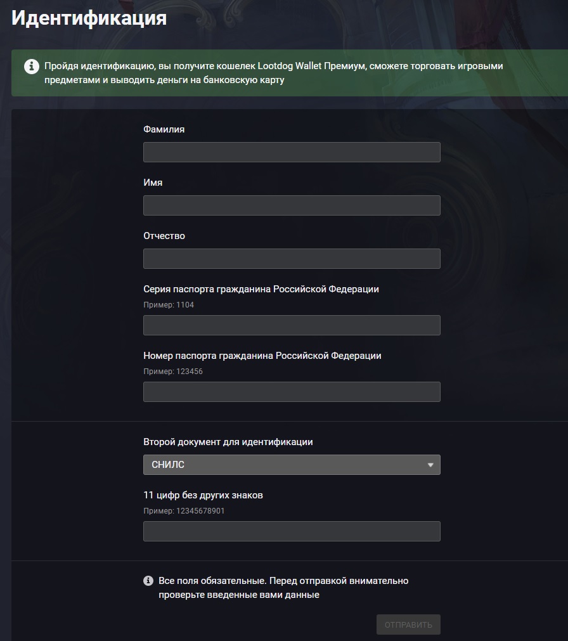The image size is (568, 641).
Task: Click the Пример: 12345678901 hint text
Action: 184,511
